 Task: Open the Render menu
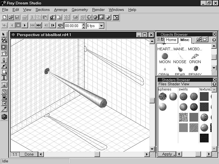pos(98,10)
